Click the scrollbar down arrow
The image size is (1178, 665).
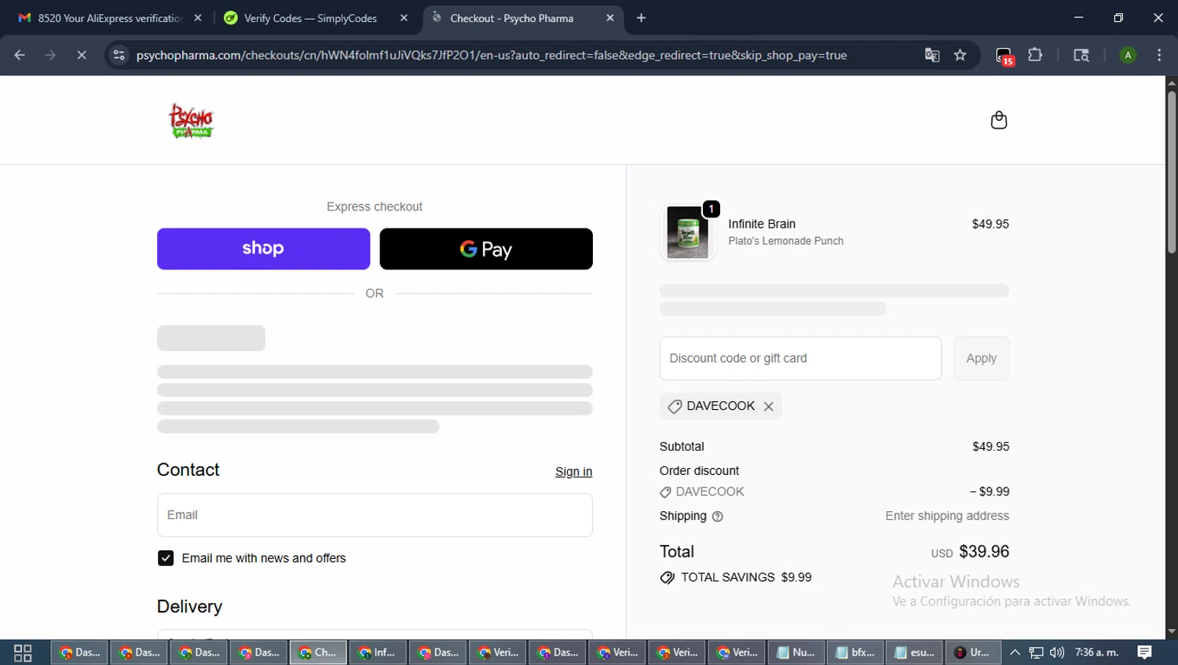[1171, 631]
